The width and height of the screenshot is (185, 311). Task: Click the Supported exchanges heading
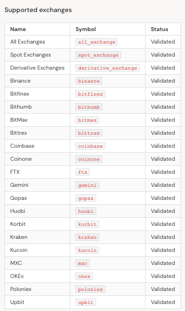point(38,10)
